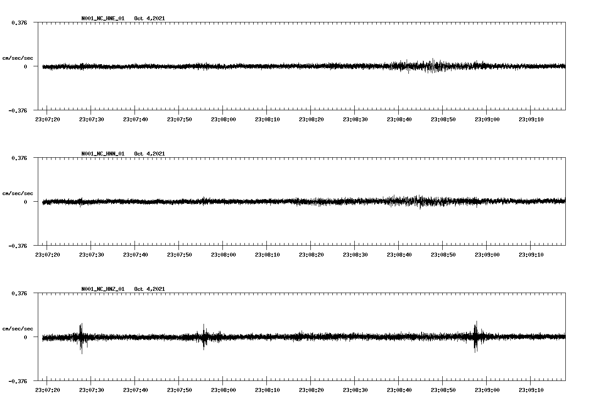Select the -0.376 lower limit on HNE plot

click(x=18, y=110)
